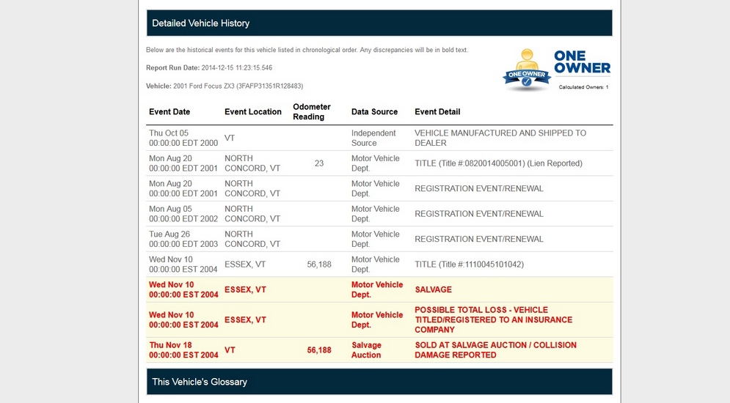The width and height of the screenshot is (730, 403).
Task: Select the odometer reading of 23
Action: coord(319,163)
